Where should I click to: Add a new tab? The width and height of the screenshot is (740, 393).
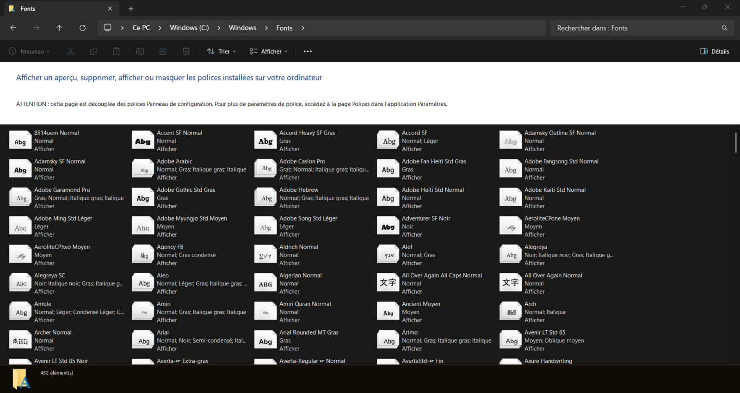point(131,9)
